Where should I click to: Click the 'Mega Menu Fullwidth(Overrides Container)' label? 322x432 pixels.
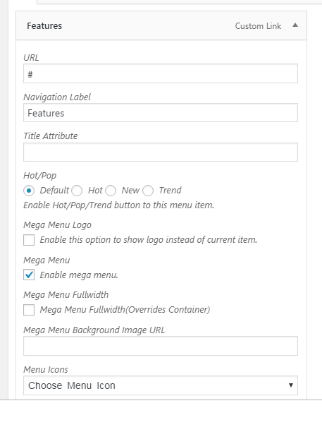click(125, 310)
